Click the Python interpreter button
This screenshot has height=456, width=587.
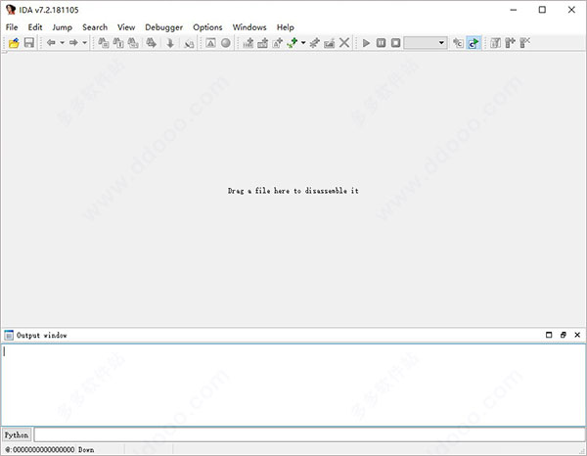point(17,435)
